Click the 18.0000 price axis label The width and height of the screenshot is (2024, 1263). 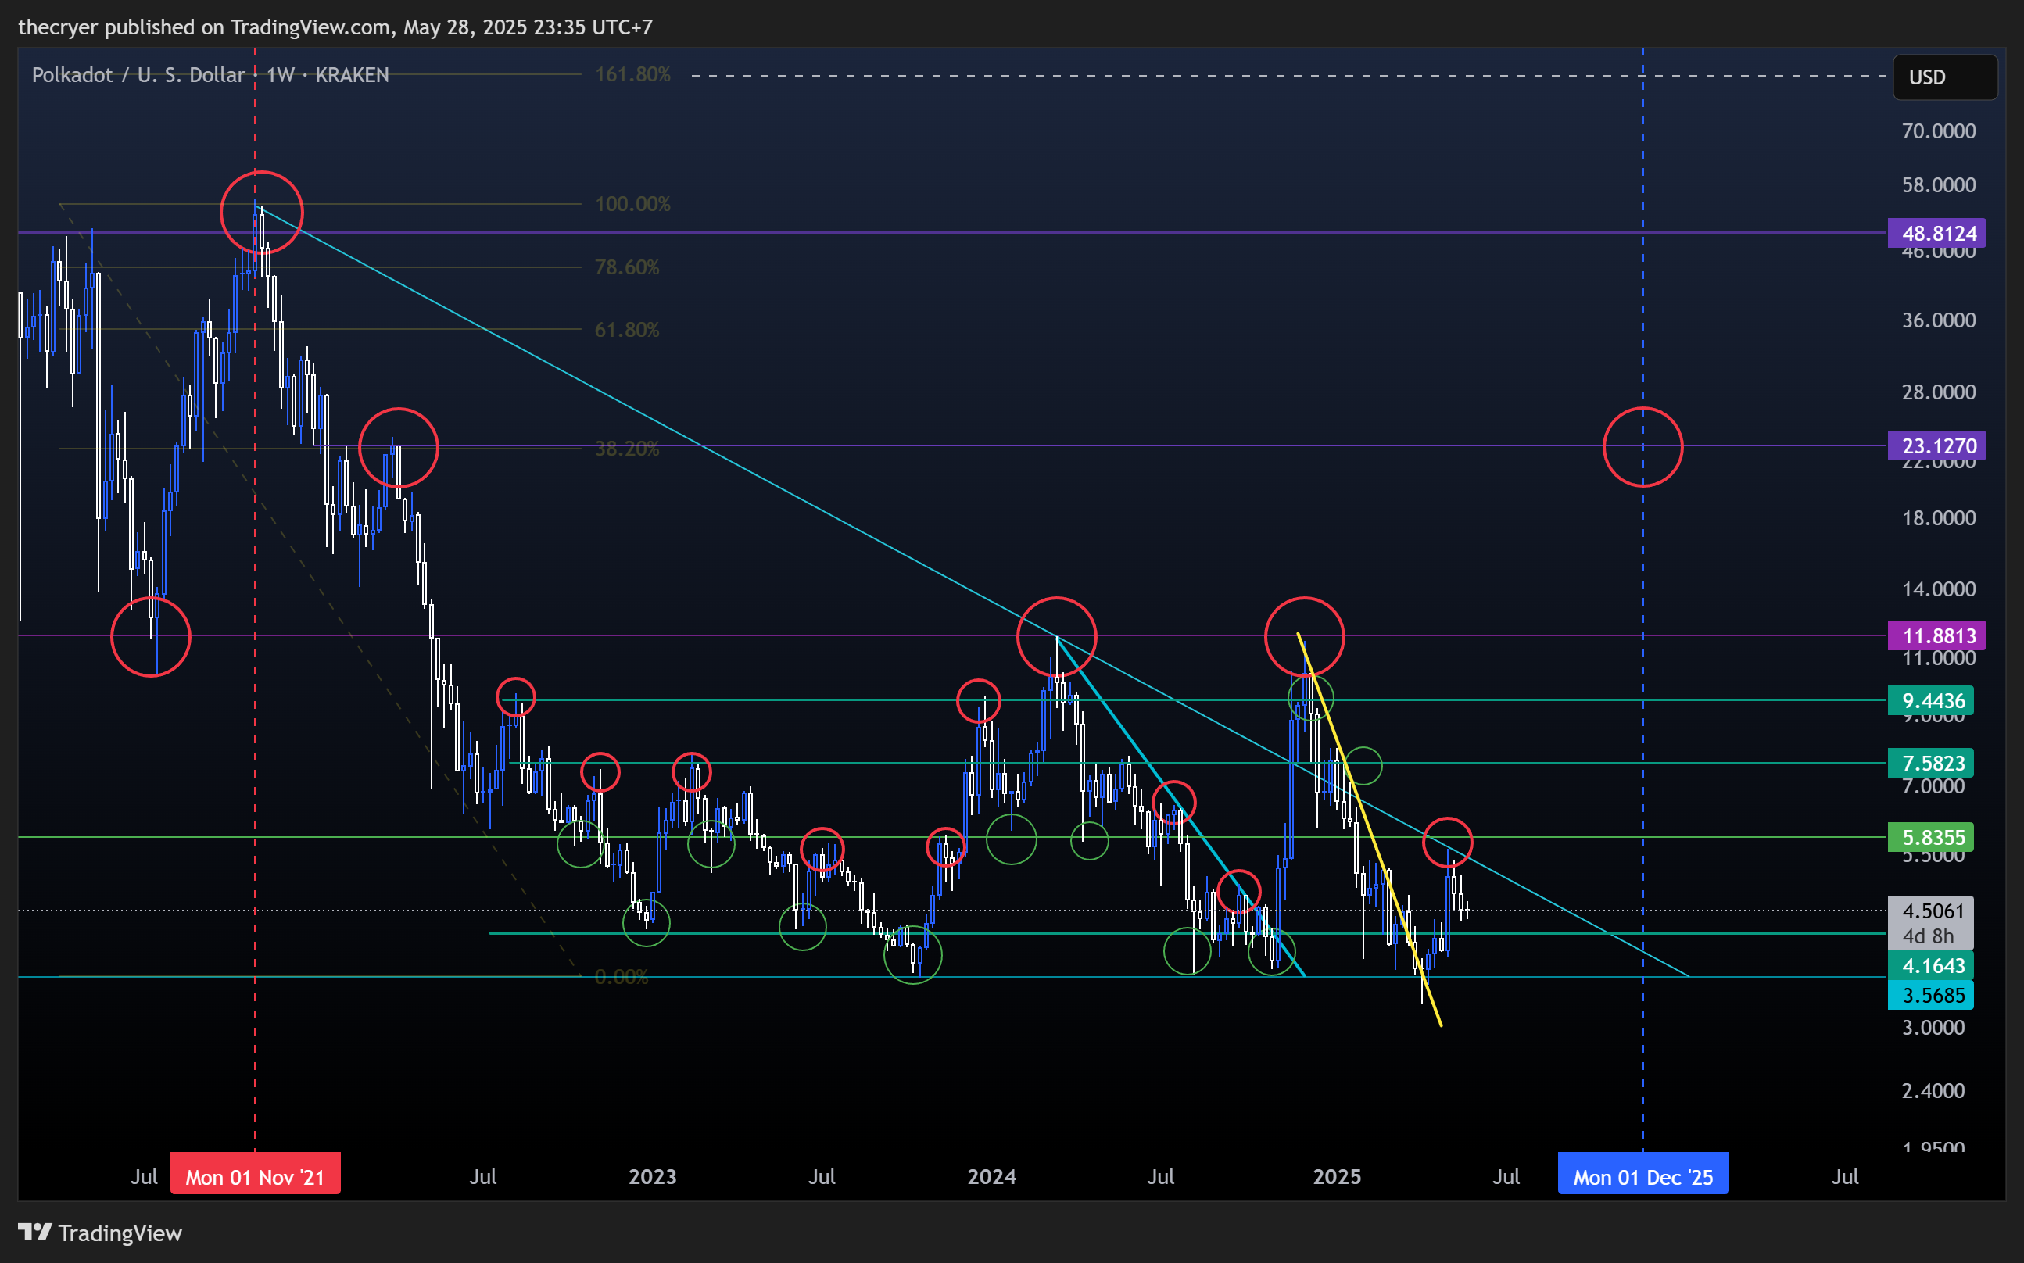pyautogui.click(x=1938, y=518)
